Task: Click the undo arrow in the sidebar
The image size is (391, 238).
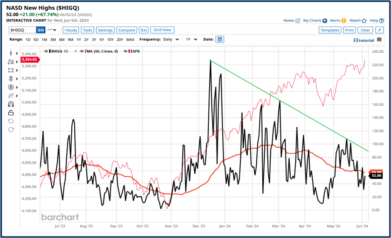Action: click(11, 121)
